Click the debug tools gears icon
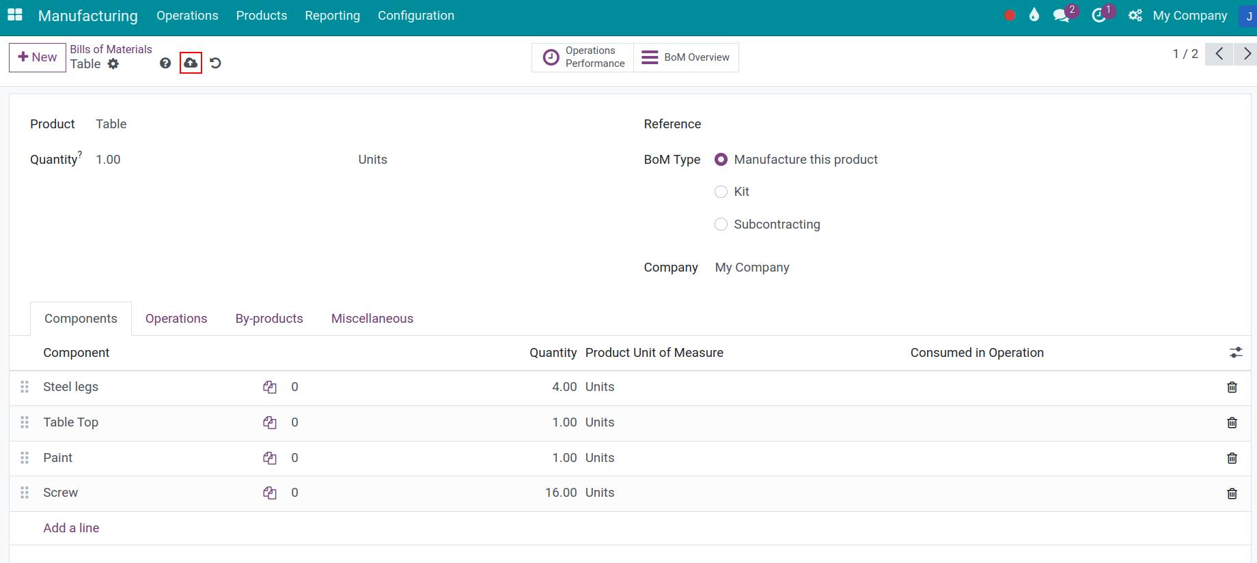Viewport: 1257px width, 563px height. [x=1135, y=15]
